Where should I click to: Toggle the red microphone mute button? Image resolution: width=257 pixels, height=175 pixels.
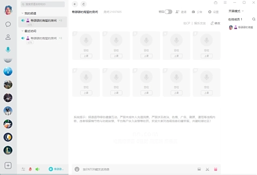click(x=30, y=169)
